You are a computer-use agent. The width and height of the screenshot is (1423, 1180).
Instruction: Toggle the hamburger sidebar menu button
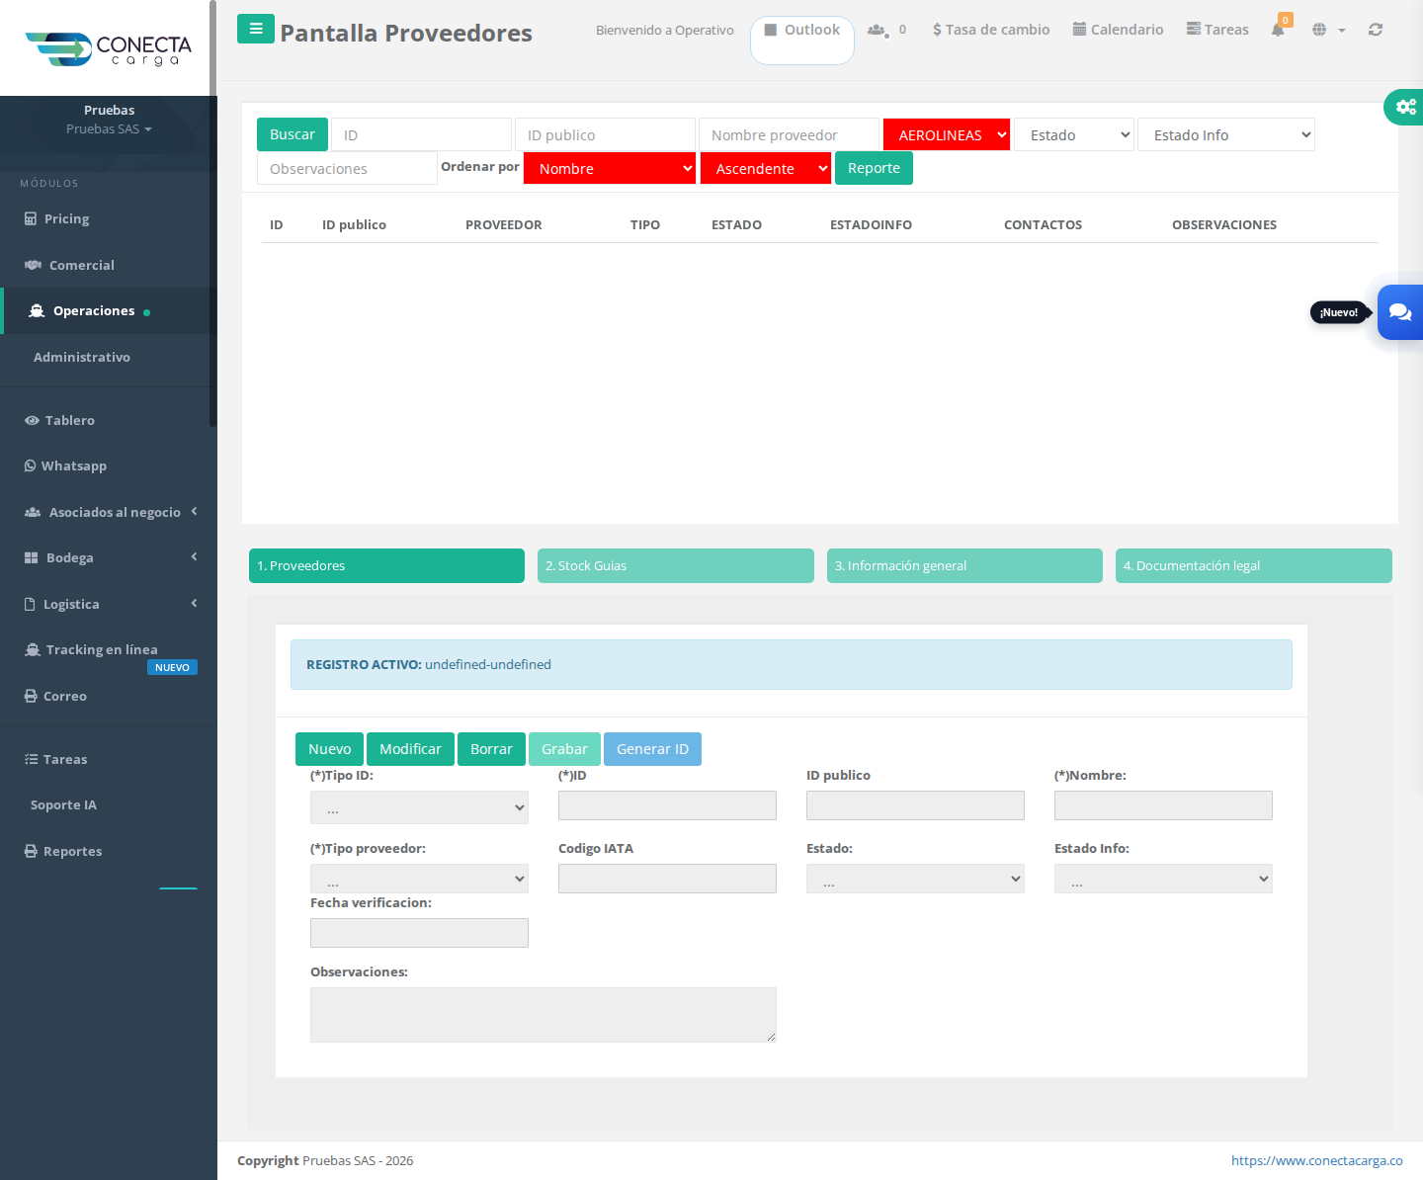click(x=256, y=29)
